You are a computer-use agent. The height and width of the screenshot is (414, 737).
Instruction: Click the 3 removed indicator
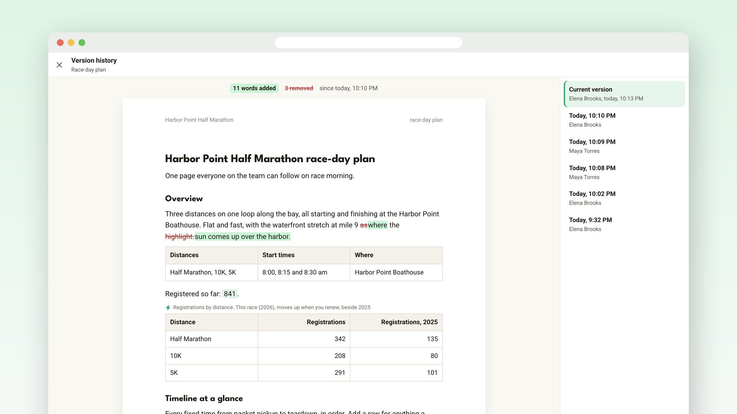tap(299, 88)
